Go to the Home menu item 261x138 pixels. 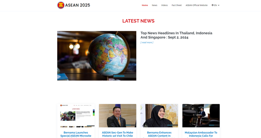tap(145, 5)
